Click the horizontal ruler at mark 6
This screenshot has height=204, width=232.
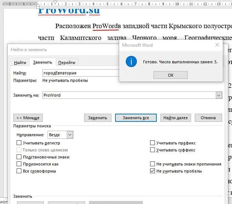coord(121,4)
